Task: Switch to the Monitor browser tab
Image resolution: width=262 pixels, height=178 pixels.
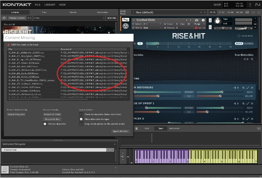Action: (73, 12)
